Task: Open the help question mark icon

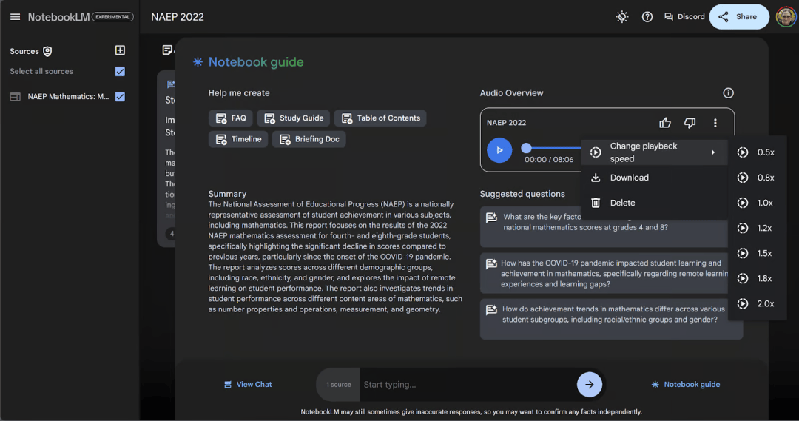Action: [x=647, y=17]
